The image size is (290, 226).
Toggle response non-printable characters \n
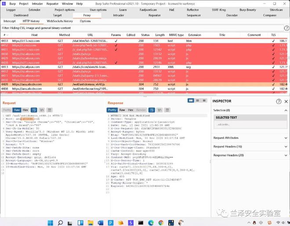(x=159, y=110)
